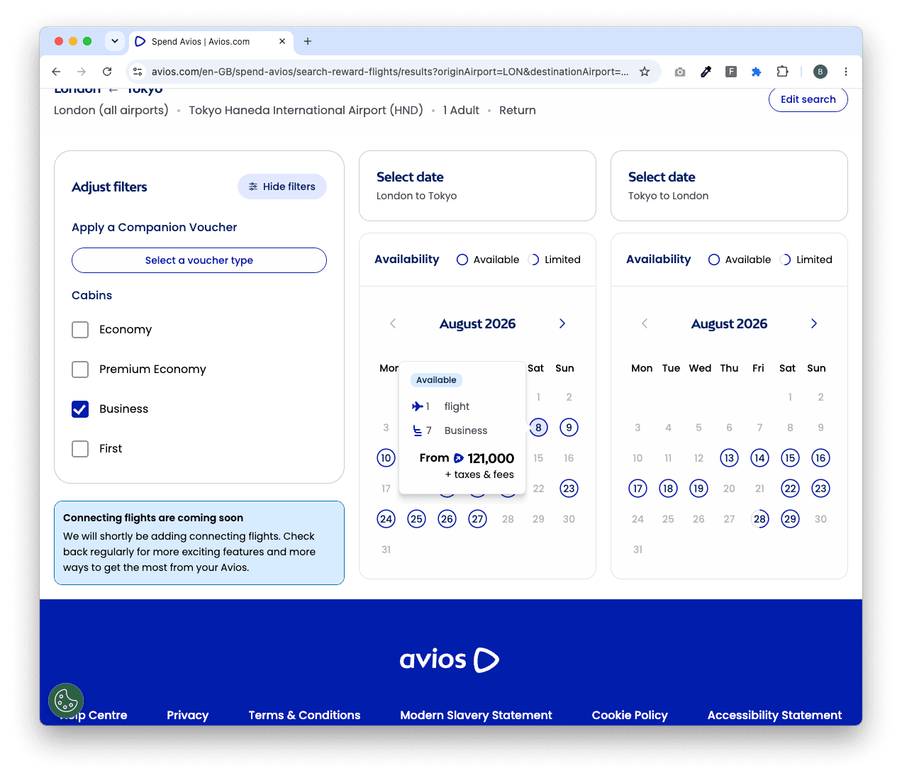Select 19 August in return calendar

(698, 489)
